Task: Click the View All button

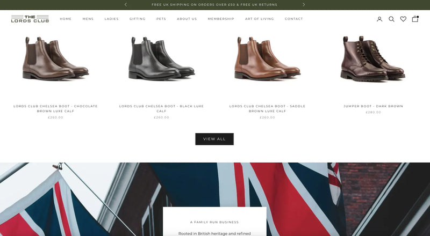Action: [x=214, y=139]
